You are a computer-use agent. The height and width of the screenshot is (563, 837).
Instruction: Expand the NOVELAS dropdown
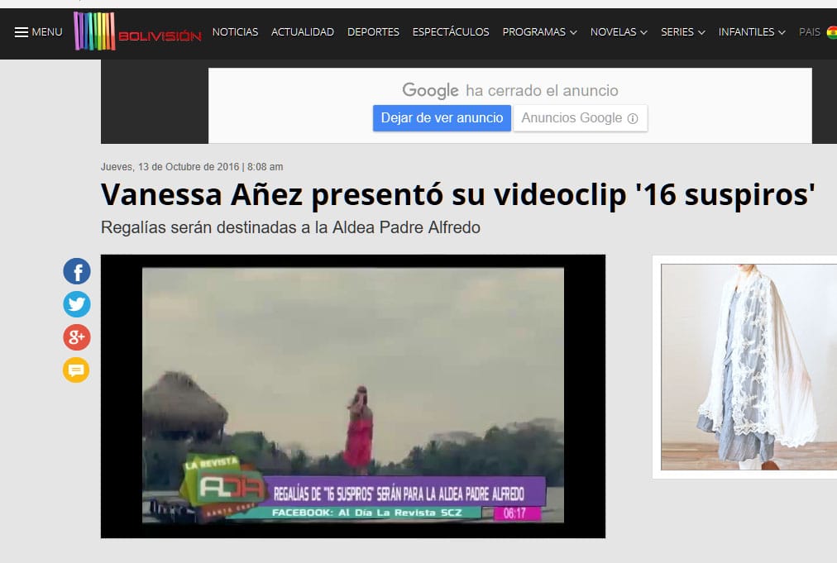pos(619,32)
